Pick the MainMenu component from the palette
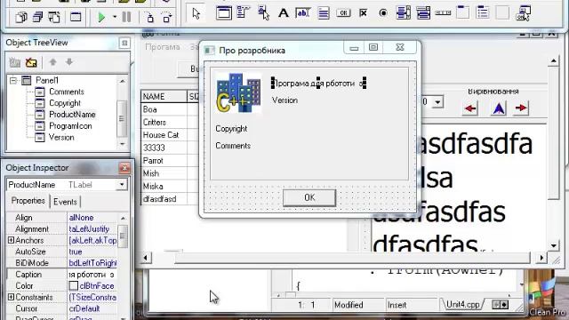Image resolution: width=569 pixels, height=320 pixels. point(244,13)
